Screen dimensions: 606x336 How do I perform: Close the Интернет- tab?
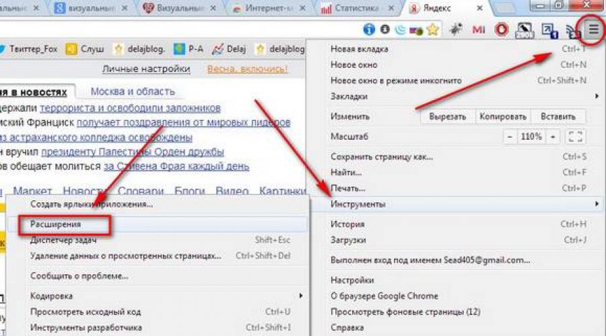pos(302,8)
